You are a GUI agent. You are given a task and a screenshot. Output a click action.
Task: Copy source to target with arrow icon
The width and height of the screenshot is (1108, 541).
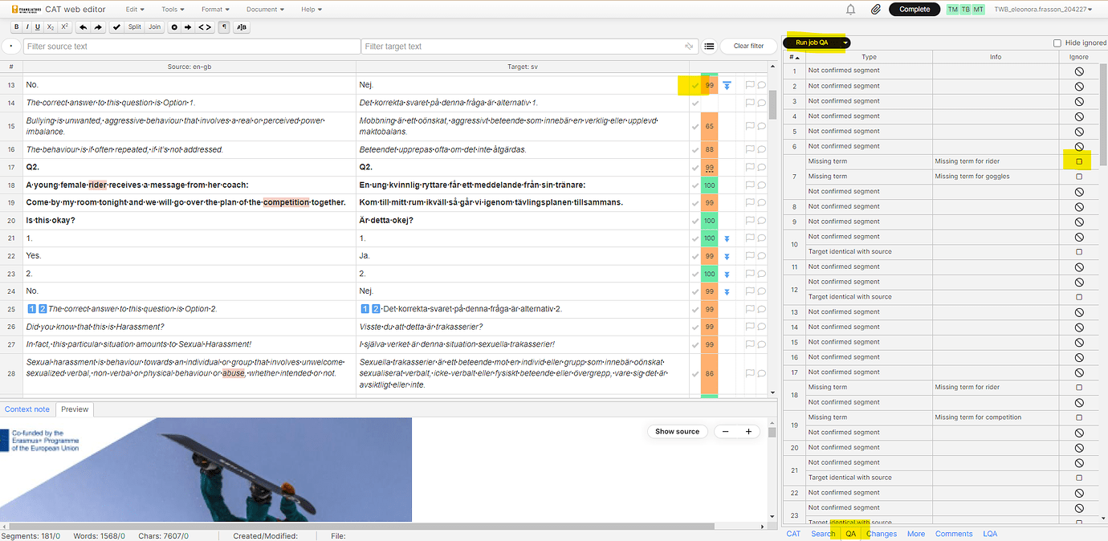point(188,27)
